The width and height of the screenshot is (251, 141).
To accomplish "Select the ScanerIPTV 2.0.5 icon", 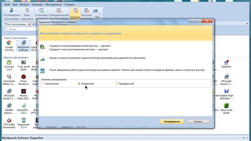I will 24,109.
